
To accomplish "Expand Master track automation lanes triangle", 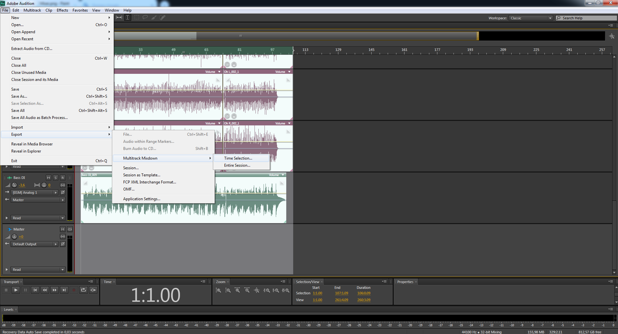I will coord(6,270).
